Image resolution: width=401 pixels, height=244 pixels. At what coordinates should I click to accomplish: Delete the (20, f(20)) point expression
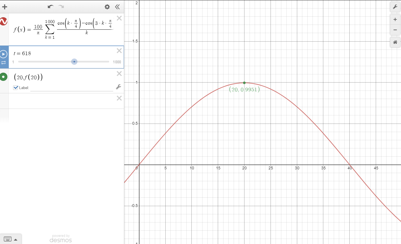pyautogui.click(x=119, y=74)
